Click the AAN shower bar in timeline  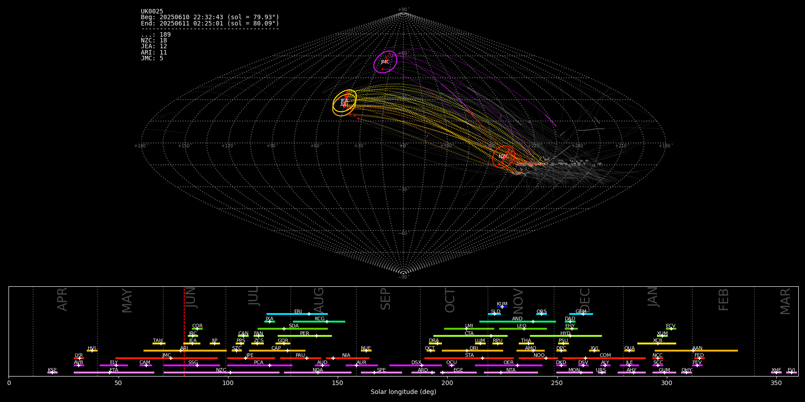click(x=696, y=351)
